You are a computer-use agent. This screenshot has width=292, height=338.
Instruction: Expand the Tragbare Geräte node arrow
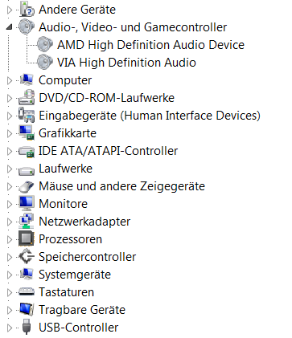10,310
